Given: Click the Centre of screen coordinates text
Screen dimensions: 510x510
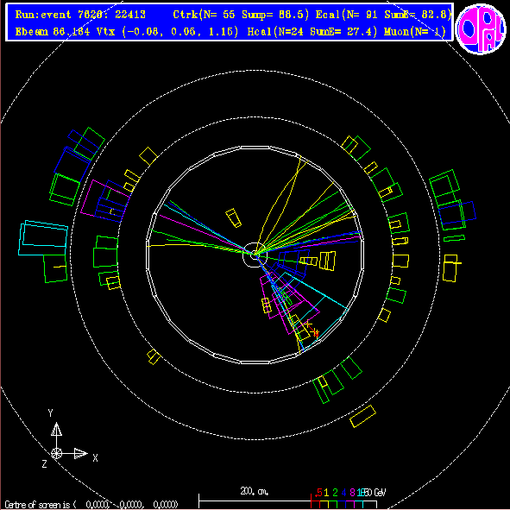Looking at the screenshot, I should click(91, 505).
